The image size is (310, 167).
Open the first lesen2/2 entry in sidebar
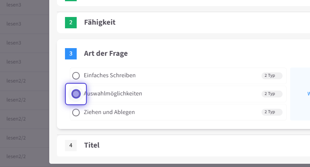tap(16, 81)
